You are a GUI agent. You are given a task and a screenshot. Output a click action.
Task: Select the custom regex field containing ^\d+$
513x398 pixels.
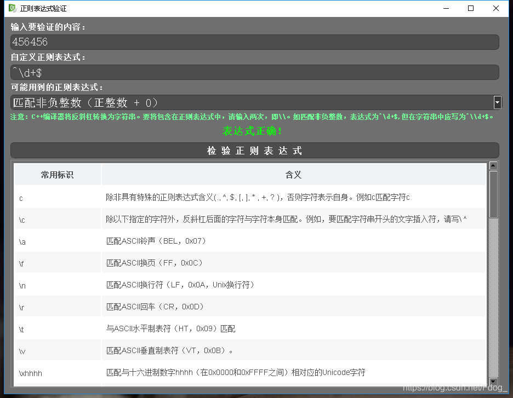coord(255,72)
